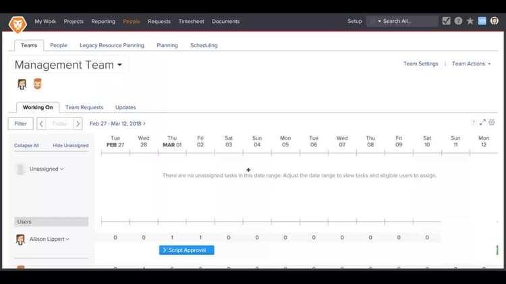Open the checkmark tasks icon in top bar
This screenshot has height=284, width=506.
(x=447, y=21)
